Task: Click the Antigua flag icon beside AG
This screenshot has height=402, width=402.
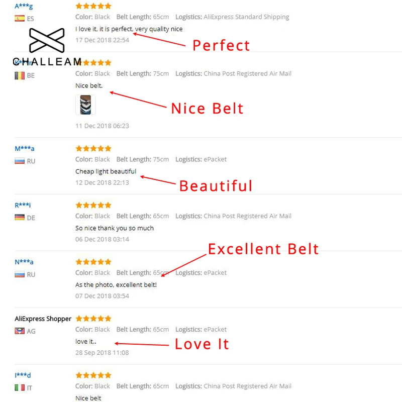Action: (x=20, y=331)
